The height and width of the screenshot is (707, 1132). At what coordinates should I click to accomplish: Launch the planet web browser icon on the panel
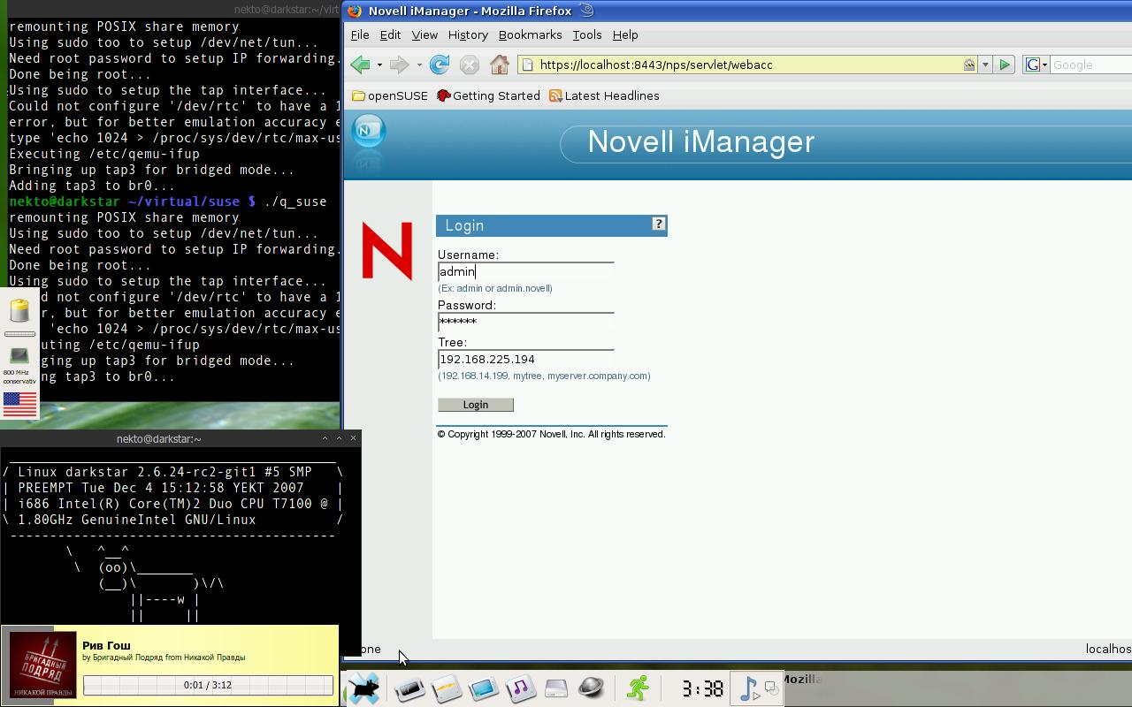point(592,688)
